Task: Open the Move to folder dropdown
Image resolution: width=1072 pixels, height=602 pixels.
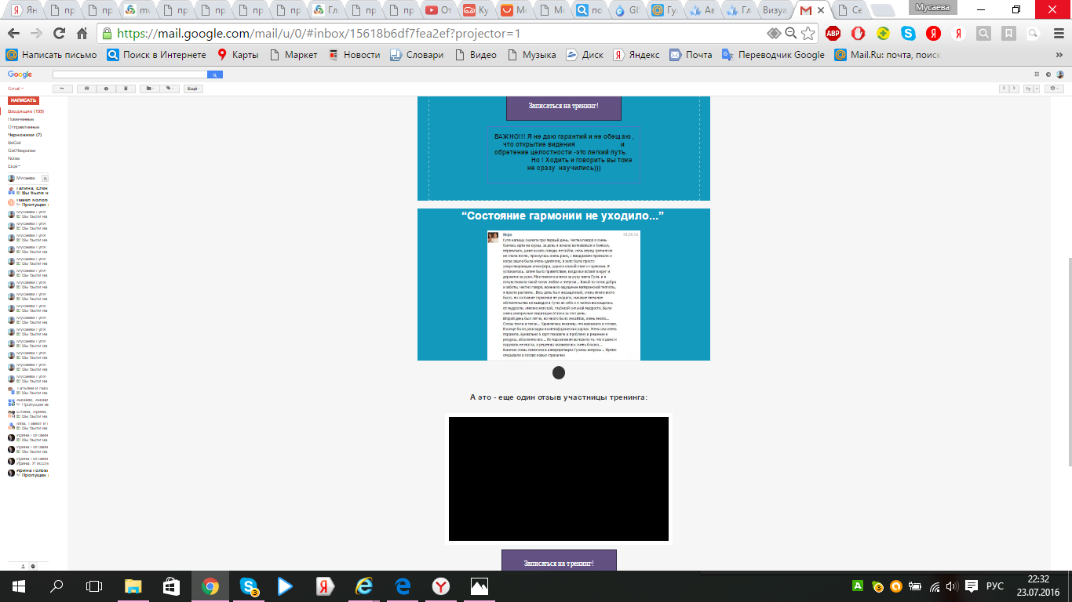Action: [x=149, y=89]
